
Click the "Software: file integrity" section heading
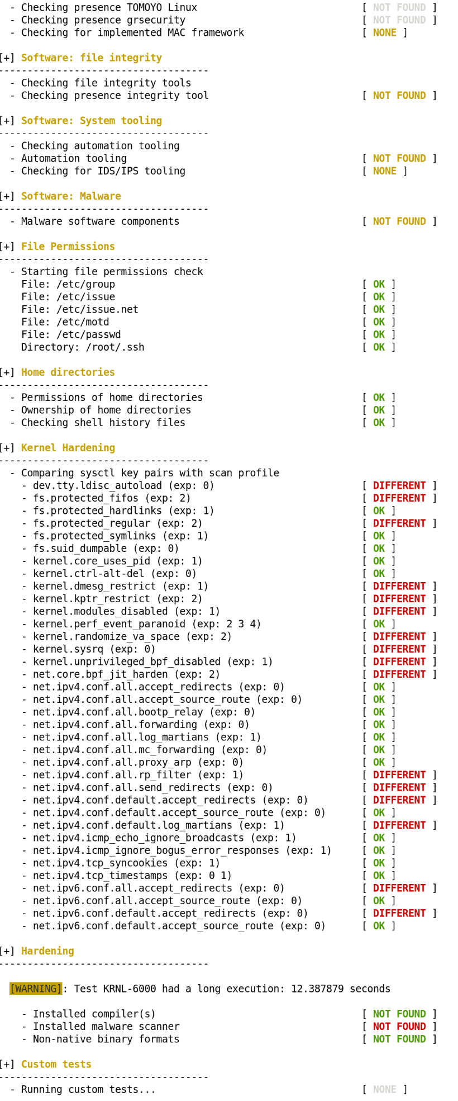pos(91,58)
